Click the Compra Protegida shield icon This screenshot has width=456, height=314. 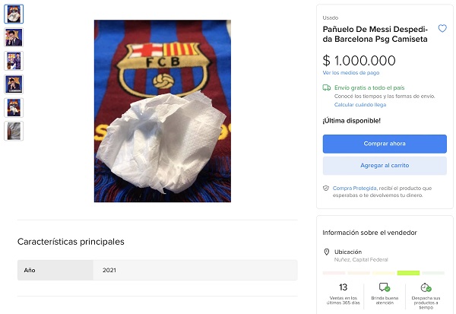tap(326, 188)
